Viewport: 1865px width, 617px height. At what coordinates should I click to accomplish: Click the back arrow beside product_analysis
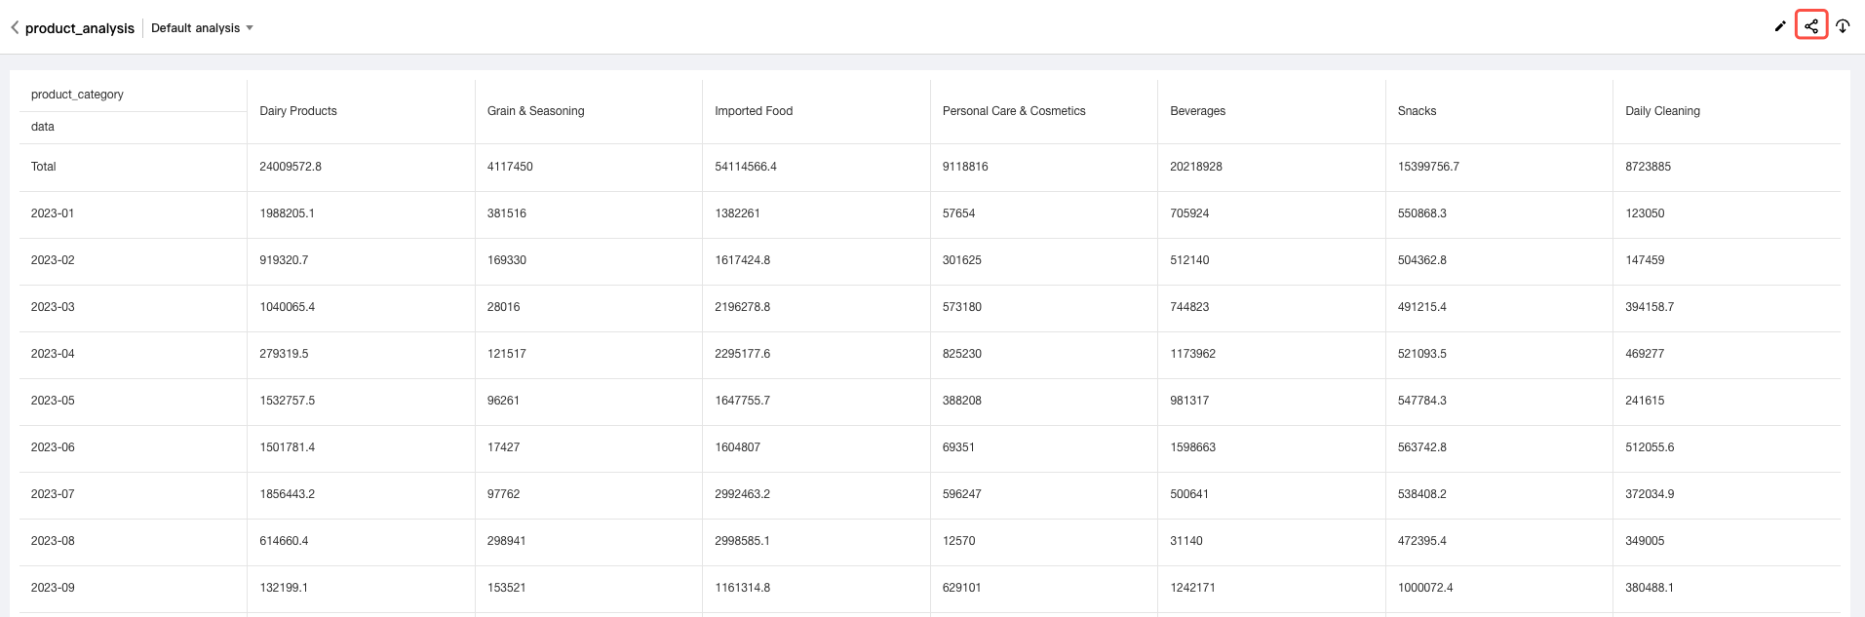click(15, 28)
